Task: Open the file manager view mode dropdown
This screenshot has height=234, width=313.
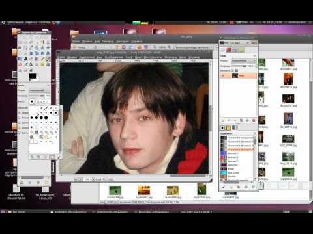Action: click(x=193, y=47)
